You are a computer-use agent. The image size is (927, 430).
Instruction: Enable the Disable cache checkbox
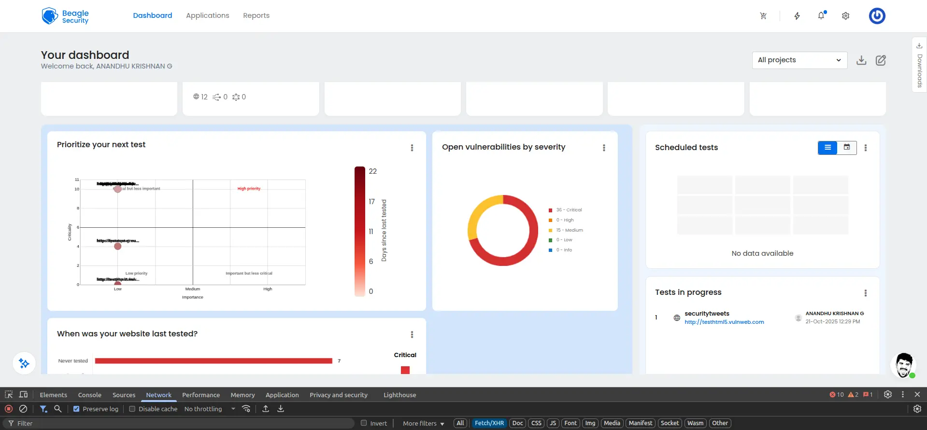pyautogui.click(x=132, y=409)
